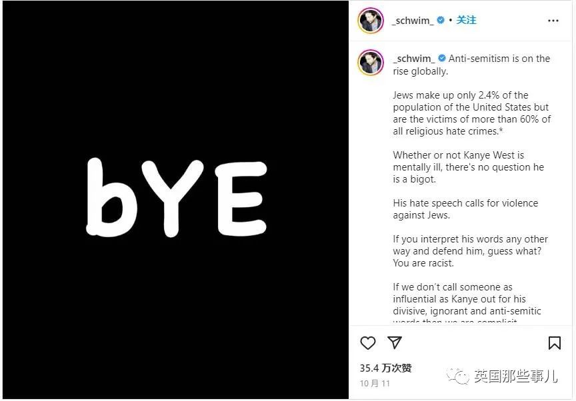Open _schwim_ username in the caption
Screen dimensions: 576x401
click(414, 59)
